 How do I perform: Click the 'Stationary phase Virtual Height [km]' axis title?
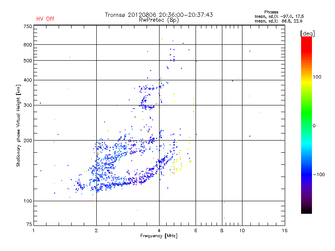[x=18, y=126]
